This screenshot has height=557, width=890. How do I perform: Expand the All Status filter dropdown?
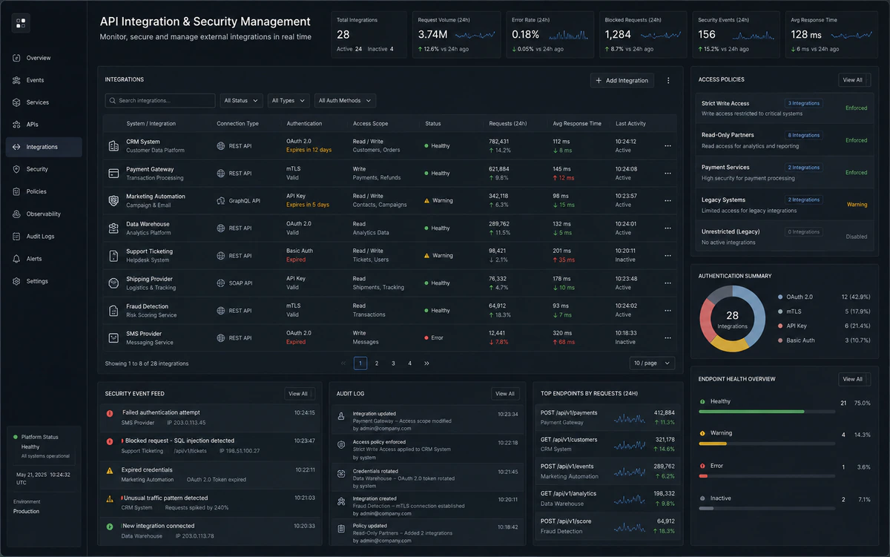[241, 101]
